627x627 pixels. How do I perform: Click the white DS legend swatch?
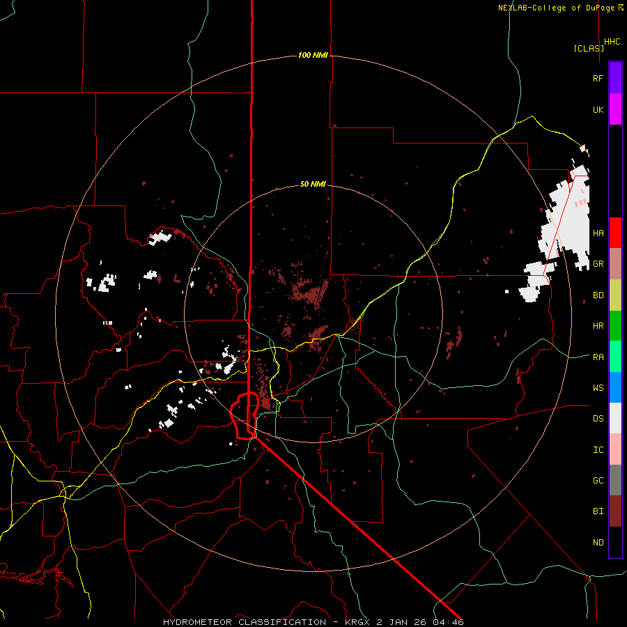pyautogui.click(x=615, y=418)
